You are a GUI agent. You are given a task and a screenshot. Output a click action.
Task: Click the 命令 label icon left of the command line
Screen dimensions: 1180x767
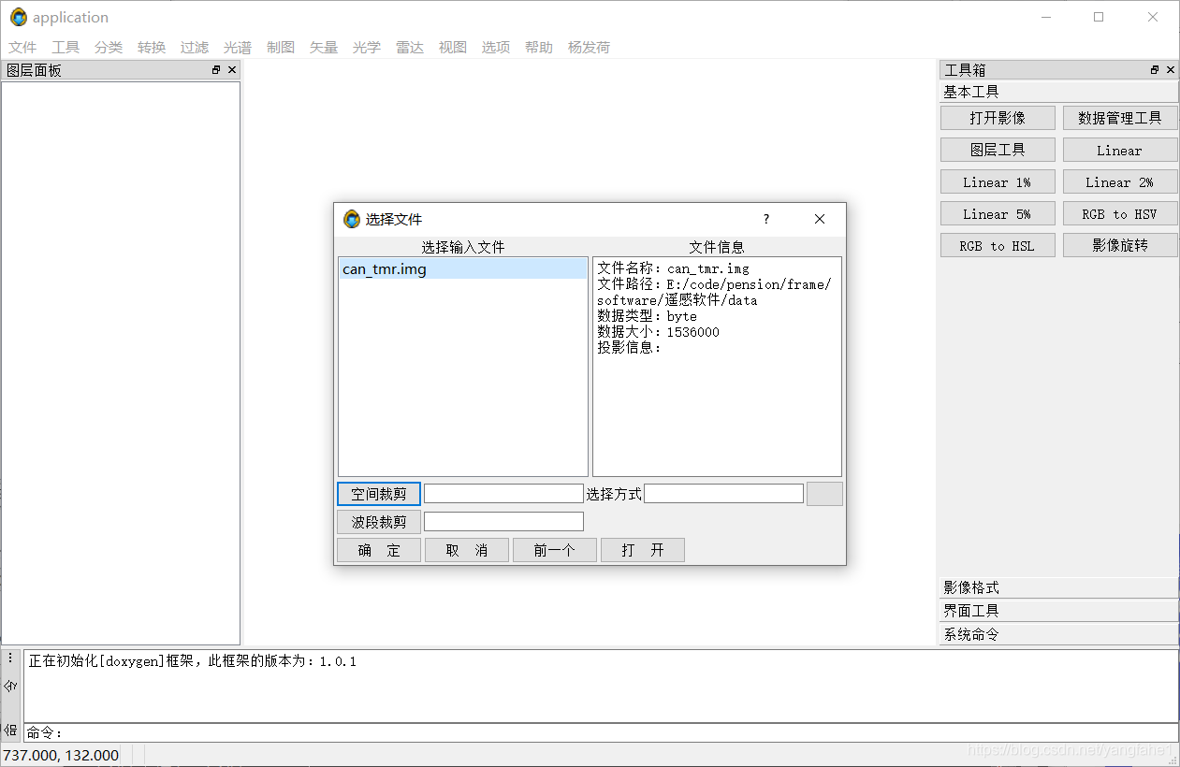coord(11,730)
